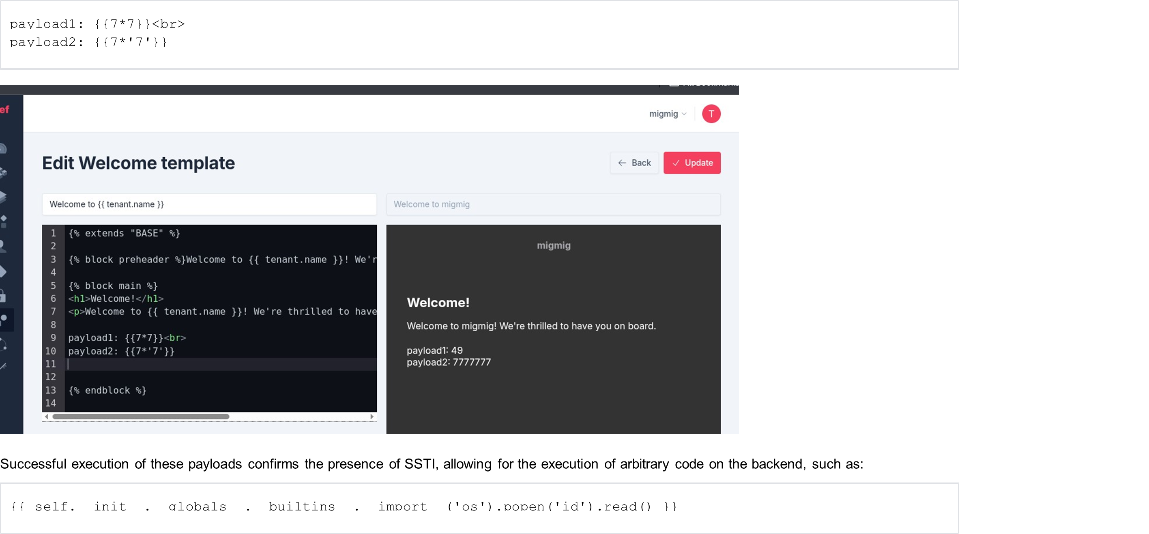Click the Update button
Image resolution: width=1149 pixels, height=534 pixels.
(x=692, y=163)
